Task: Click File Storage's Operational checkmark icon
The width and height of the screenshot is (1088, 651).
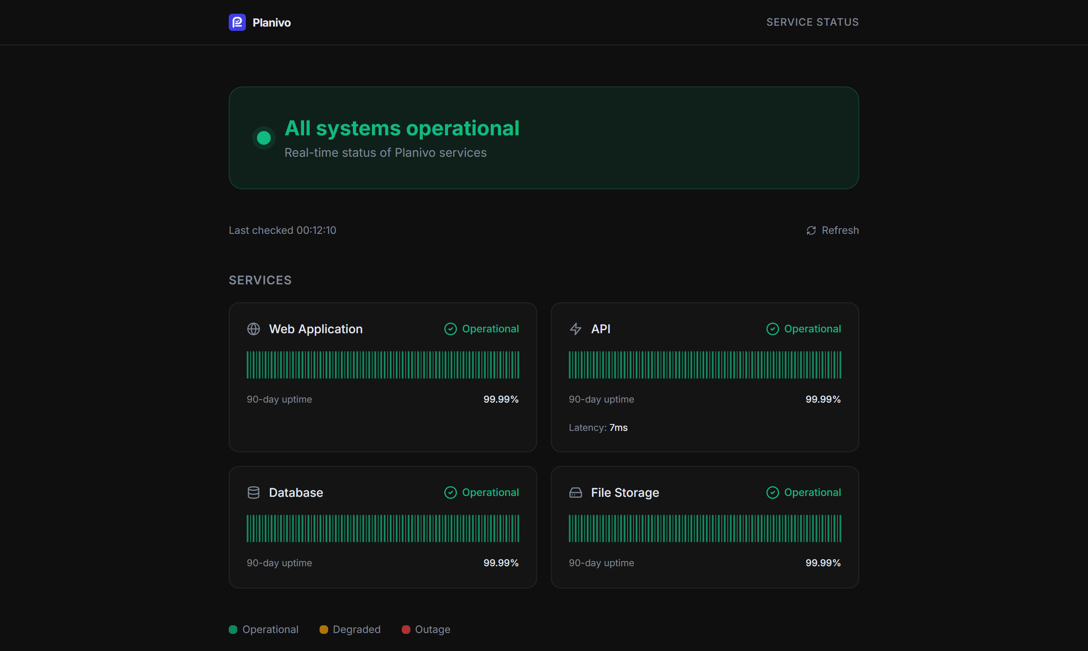Action: point(773,493)
